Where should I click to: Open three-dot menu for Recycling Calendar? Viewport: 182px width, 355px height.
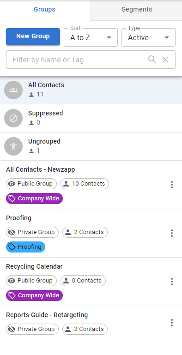coord(172,282)
